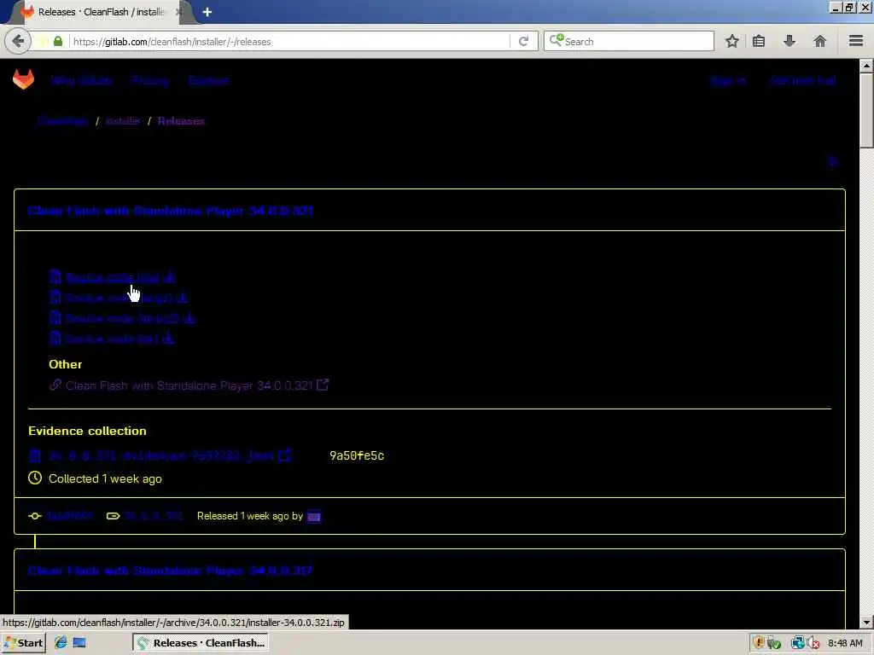Image resolution: width=874 pixels, height=655 pixels.
Task: Click download icon beside Source code (tar.gz)
Action: (183, 298)
